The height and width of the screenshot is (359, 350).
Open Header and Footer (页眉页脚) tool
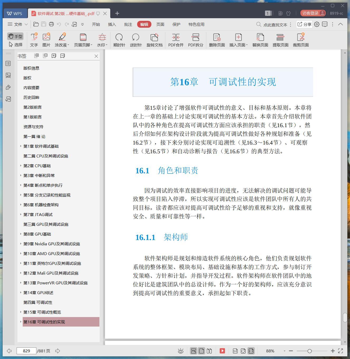pyautogui.click(x=83, y=40)
